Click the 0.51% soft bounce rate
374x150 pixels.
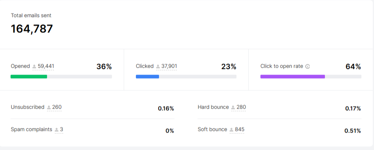click(x=353, y=131)
